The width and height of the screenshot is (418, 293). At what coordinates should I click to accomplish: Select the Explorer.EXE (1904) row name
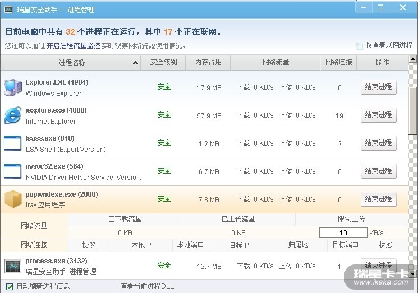(x=57, y=82)
